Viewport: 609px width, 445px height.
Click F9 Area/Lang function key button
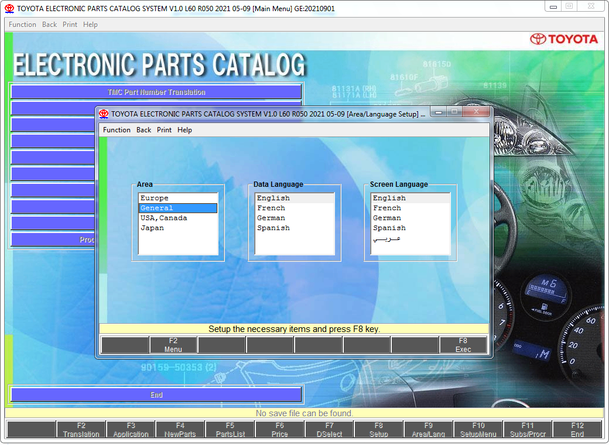pos(429,429)
